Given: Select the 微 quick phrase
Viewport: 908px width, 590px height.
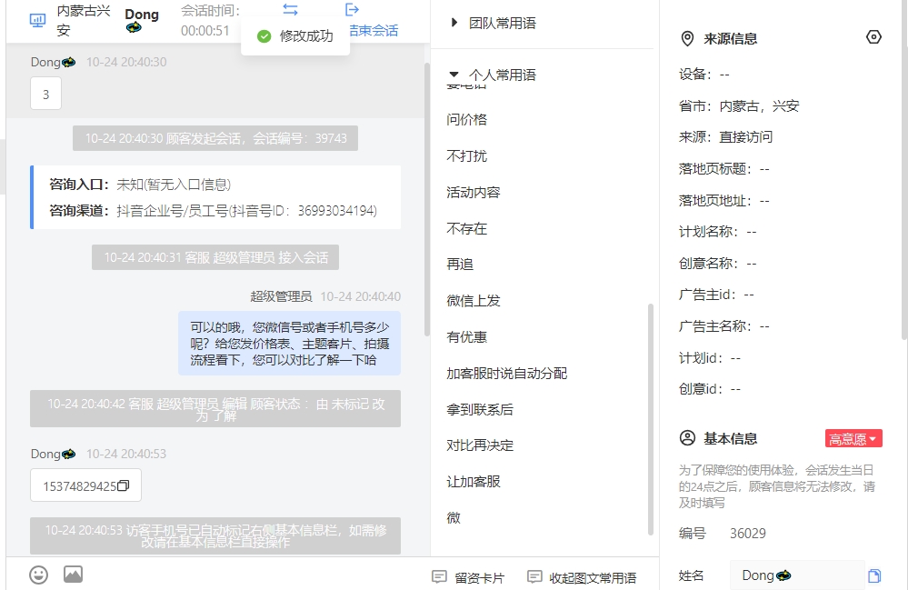Looking at the screenshot, I should [454, 518].
